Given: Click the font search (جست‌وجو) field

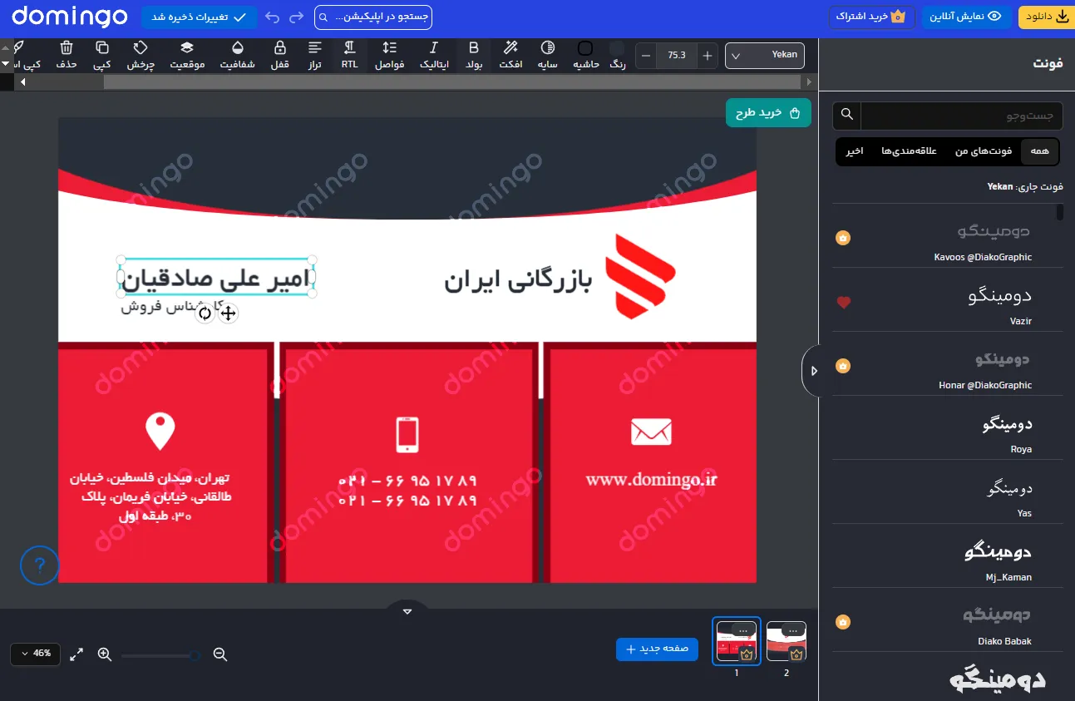Looking at the screenshot, I should click(x=962, y=116).
